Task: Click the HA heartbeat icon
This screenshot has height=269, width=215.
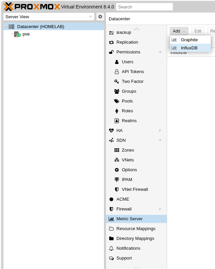Action: tap(111, 131)
